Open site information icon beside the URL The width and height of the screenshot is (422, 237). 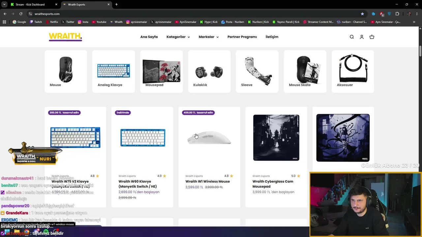[30, 14]
